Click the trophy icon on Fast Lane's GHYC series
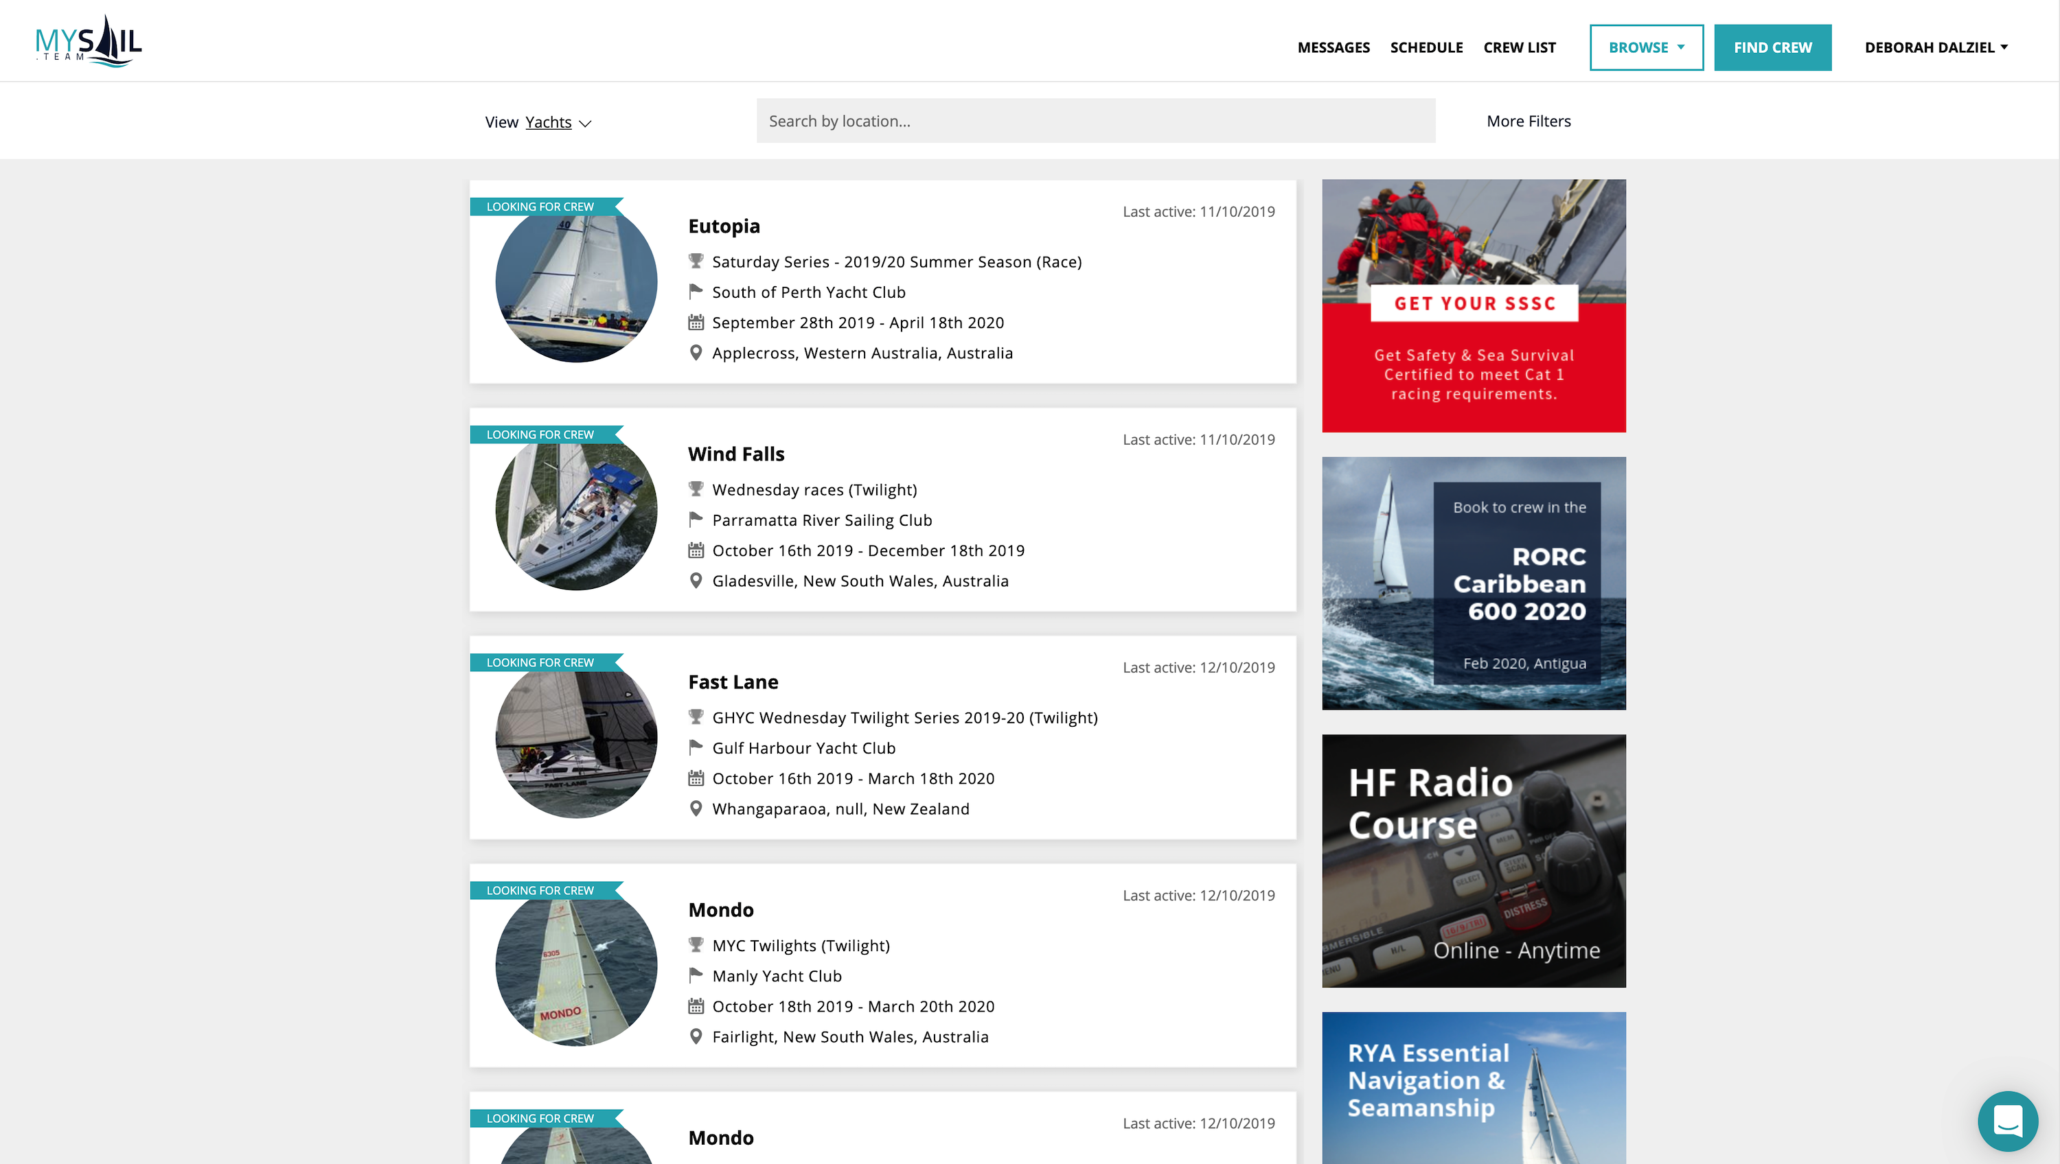The image size is (2060, 1164). click(695, 717)
